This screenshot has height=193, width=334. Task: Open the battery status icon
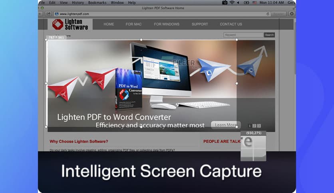247,2
